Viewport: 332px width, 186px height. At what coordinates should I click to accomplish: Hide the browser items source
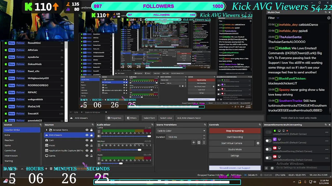[x=87, y=130]
